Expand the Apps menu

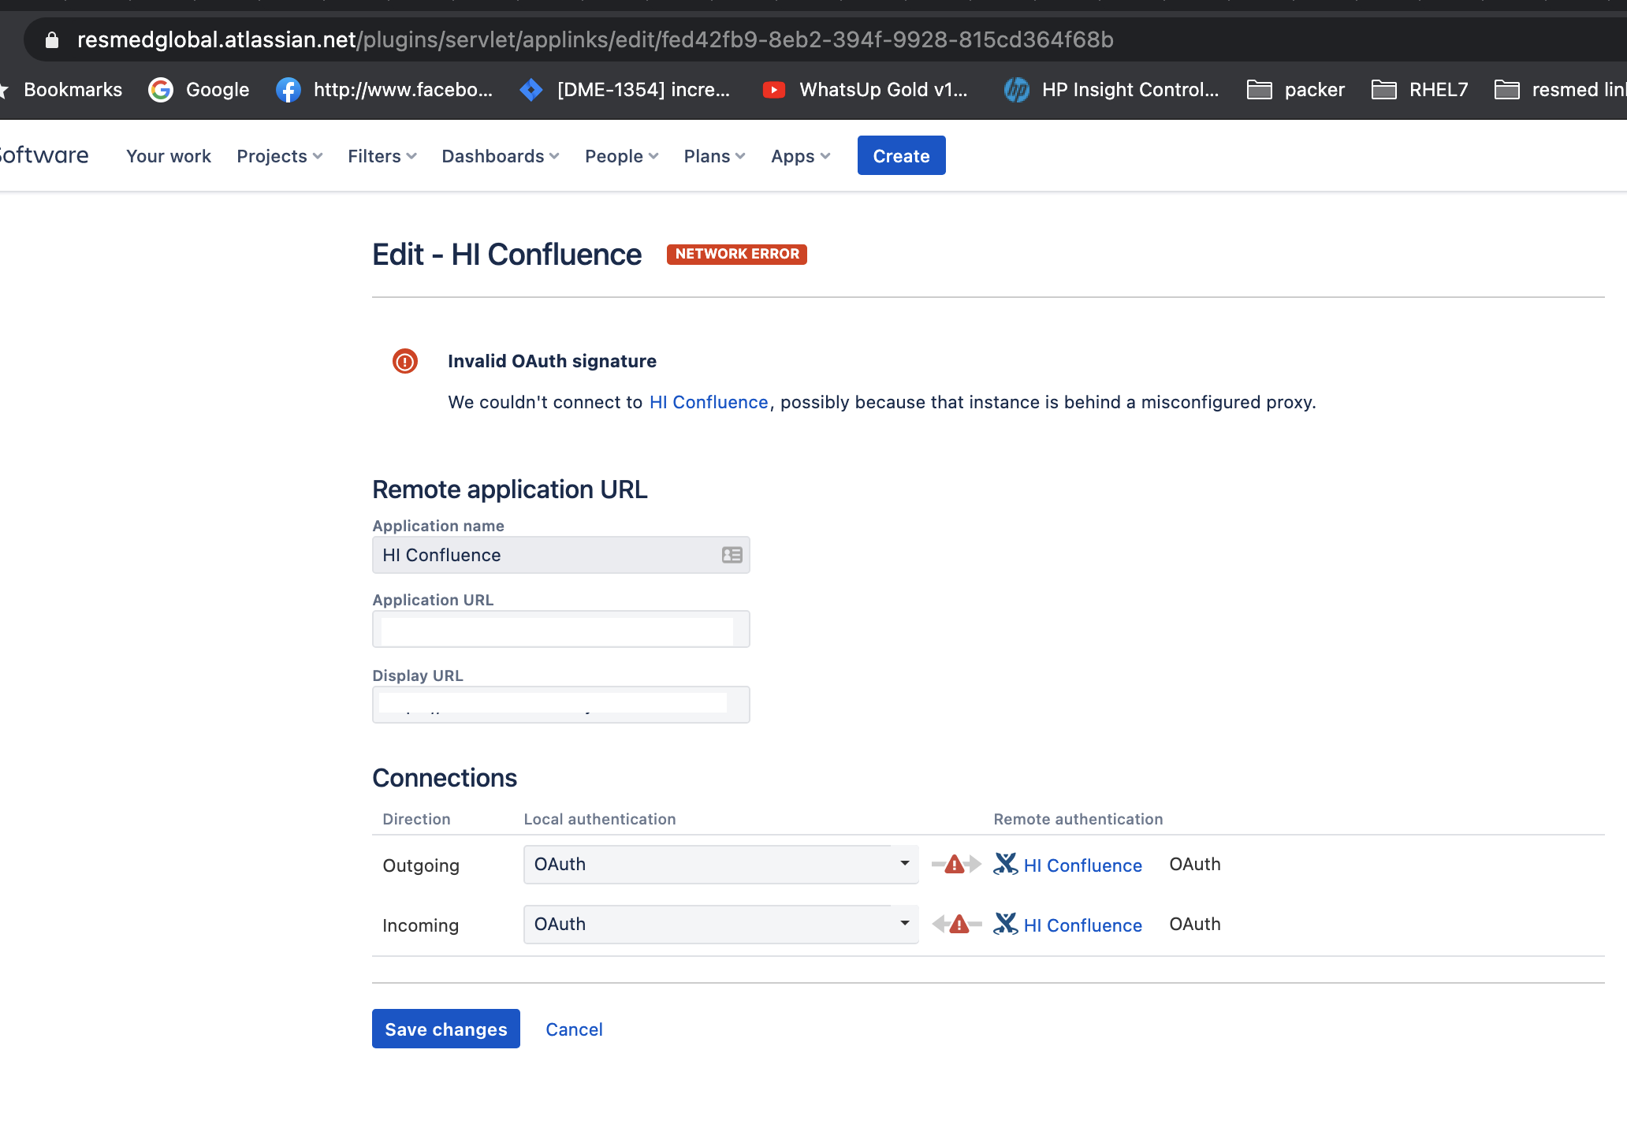(800, 156)
